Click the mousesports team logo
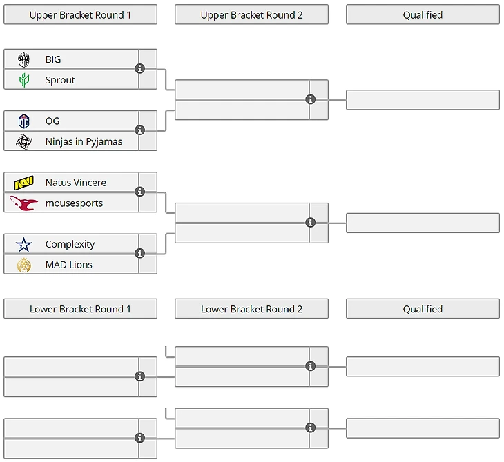 [x=24, y=203]
